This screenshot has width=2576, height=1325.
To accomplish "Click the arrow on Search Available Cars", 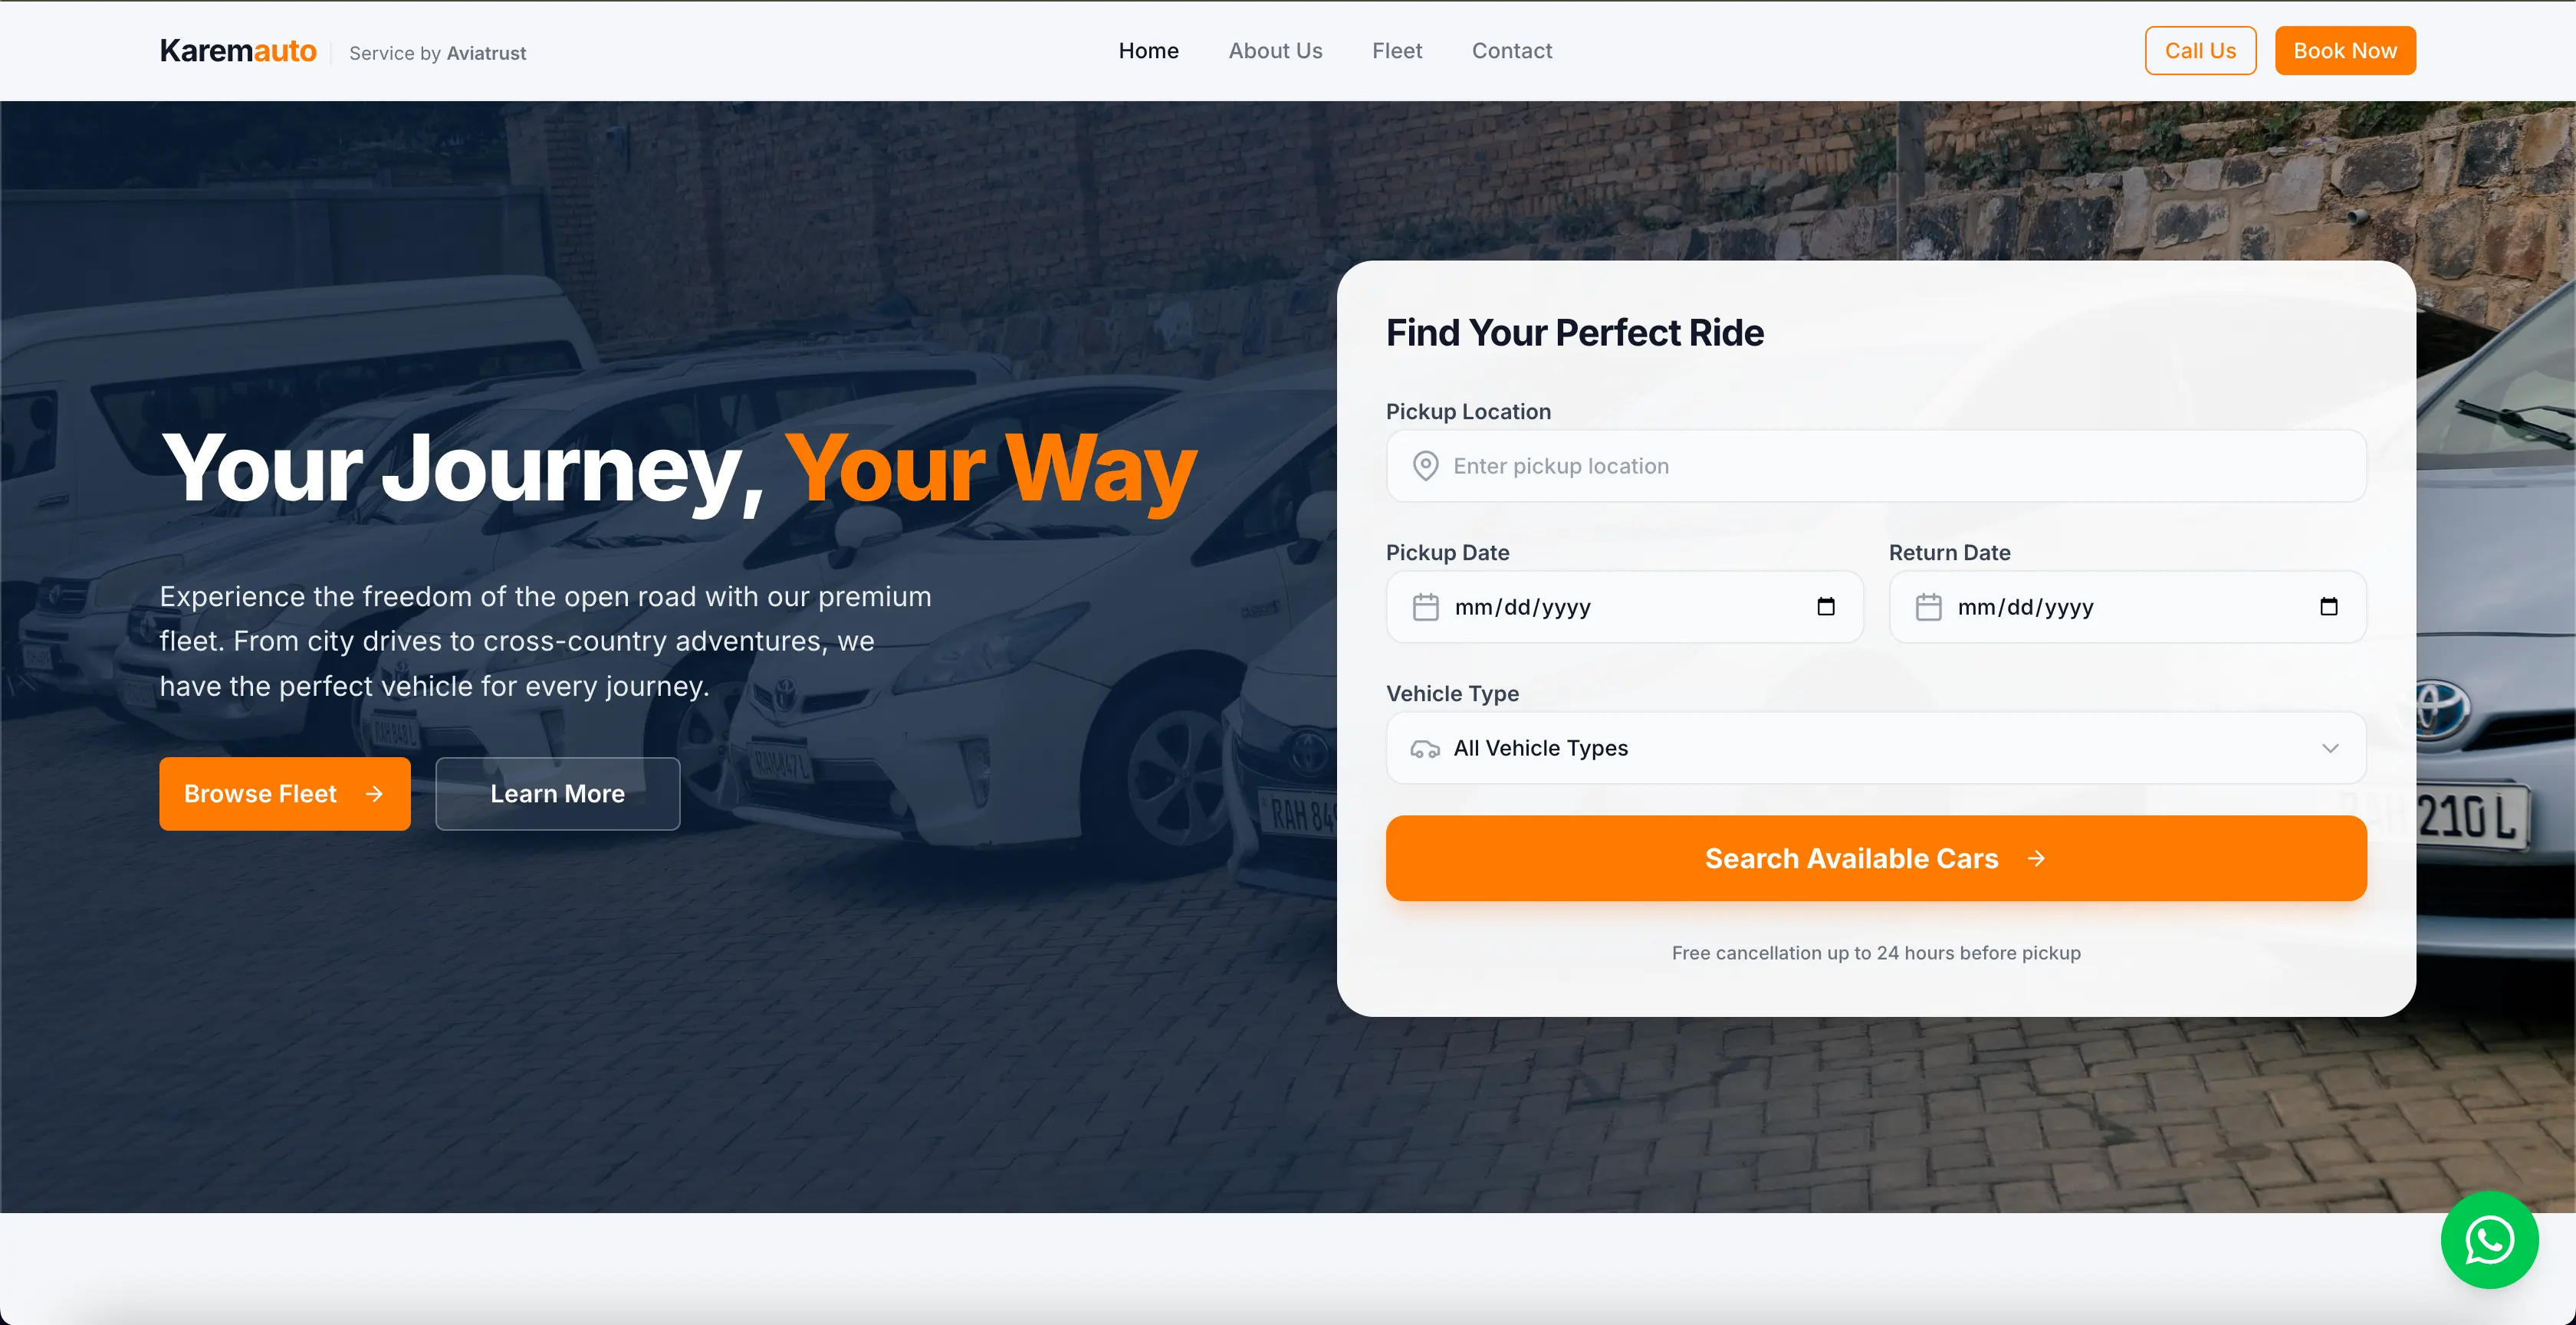I will [2036, 858].
